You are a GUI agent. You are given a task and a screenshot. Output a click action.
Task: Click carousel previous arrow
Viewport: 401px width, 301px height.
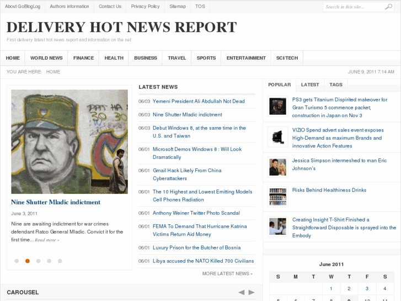pos(241,292)
